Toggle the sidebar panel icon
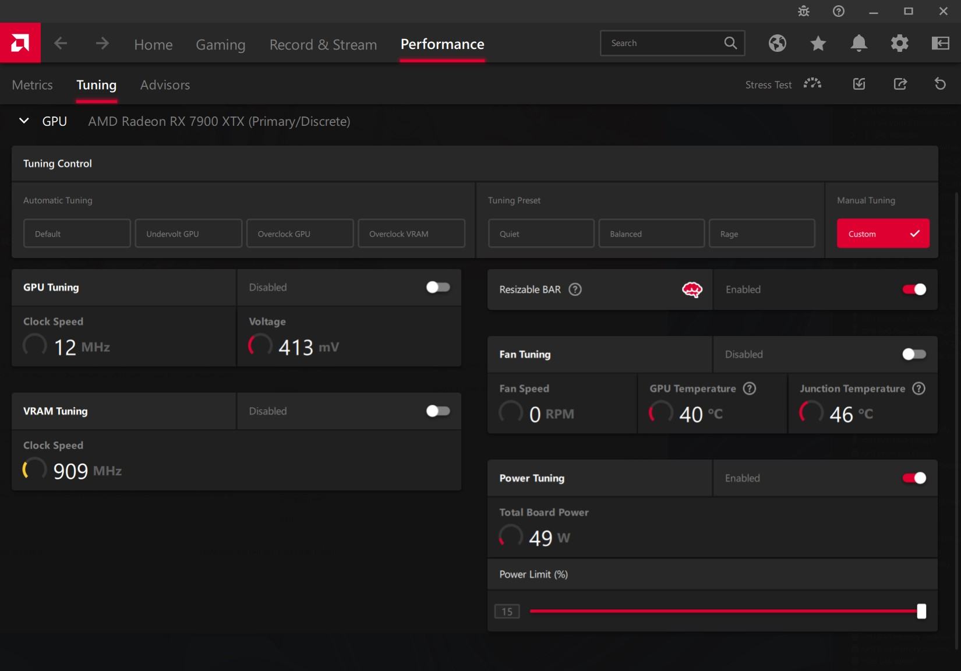 point(940,43)
